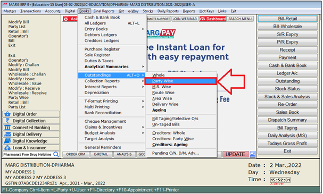323x194 pixels.
Task: Open the Dashboard button
Action: 213,19
